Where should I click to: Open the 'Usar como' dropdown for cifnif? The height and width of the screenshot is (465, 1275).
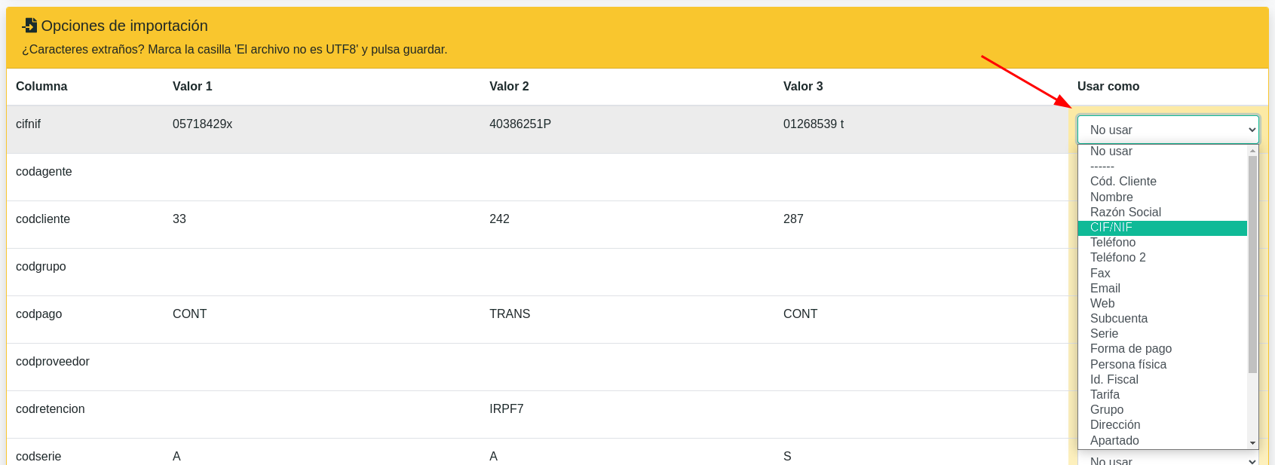pos(1168,130)
